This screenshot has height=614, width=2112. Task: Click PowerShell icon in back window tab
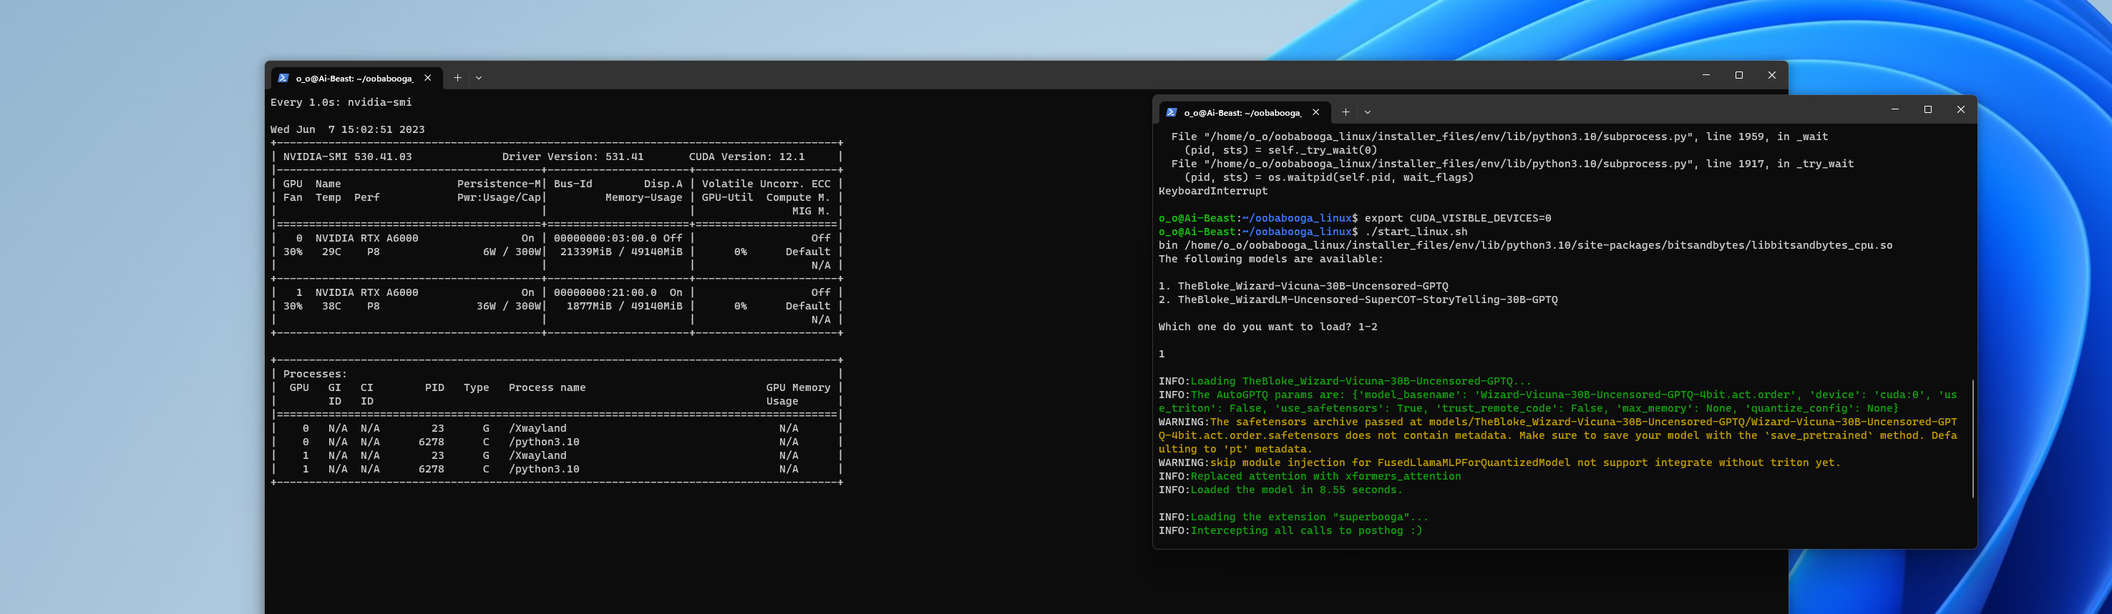(283, 79)
